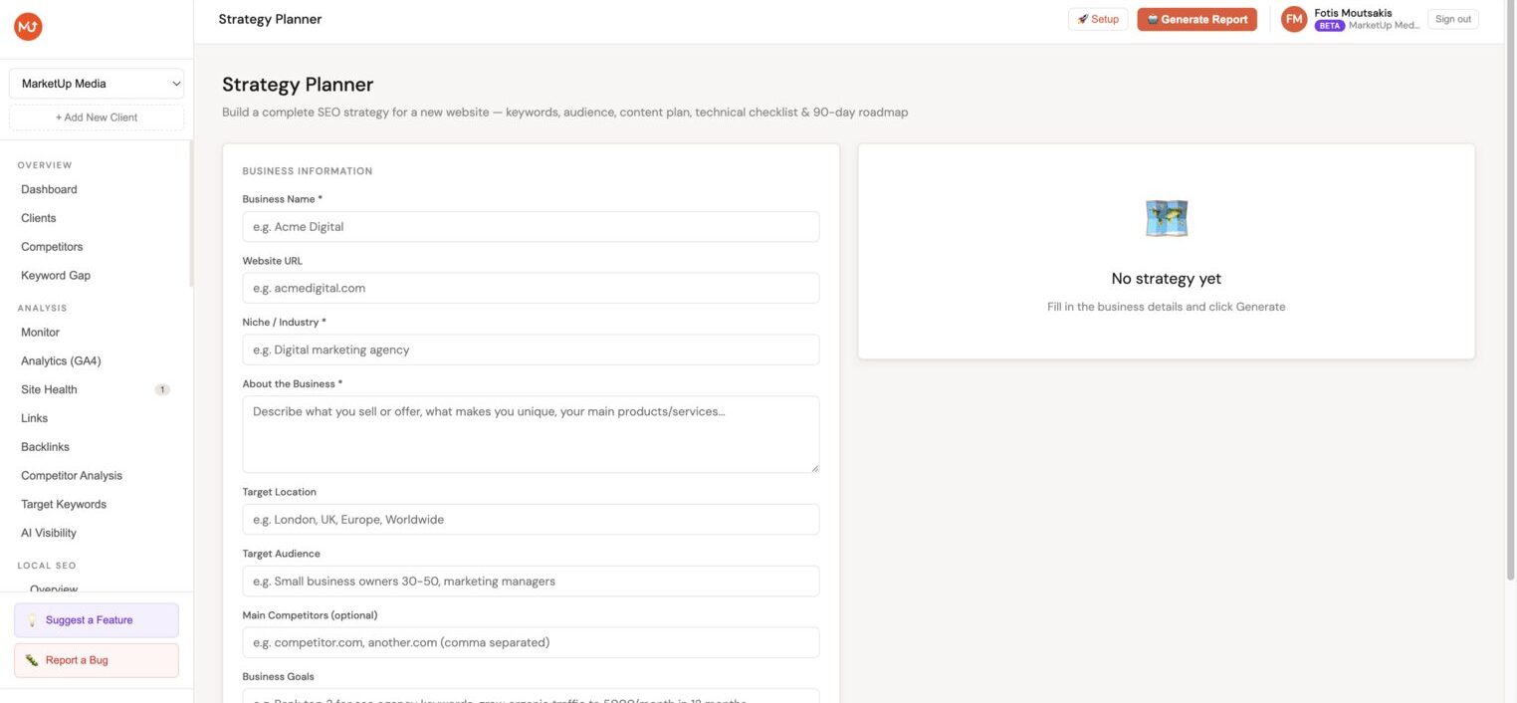Open Backlinks page
This screenshot has height=703, width=1517.
point(45,447)
